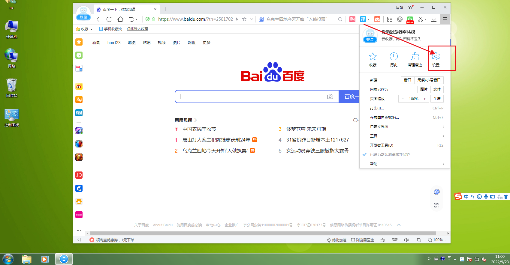Click the 百度一下 browser tab

[126, 9]
